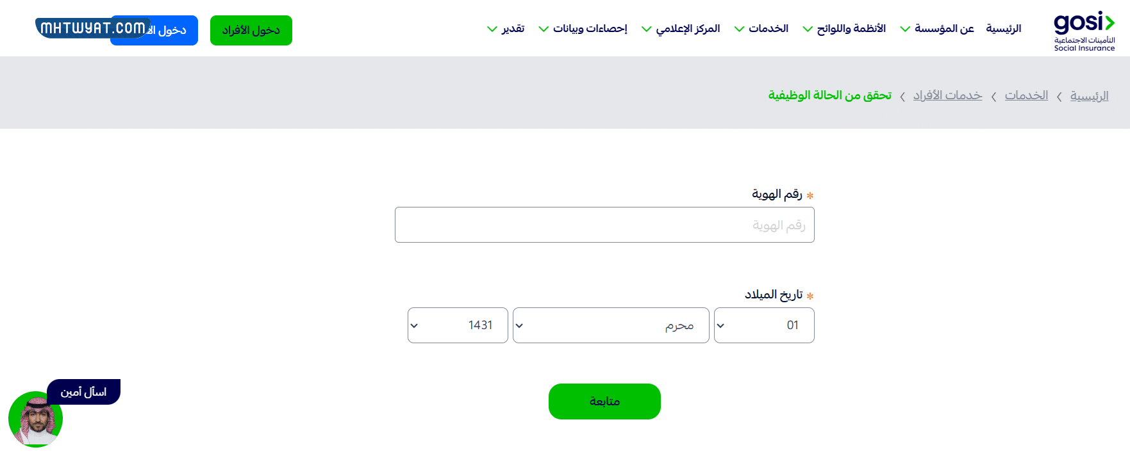Click the chevron beside 'المركز الإعلامي'
The height and width of the screenshot is (454, 1130).
(647, 28)
